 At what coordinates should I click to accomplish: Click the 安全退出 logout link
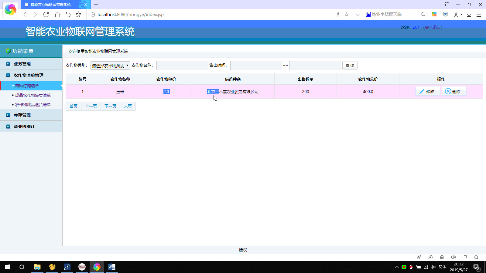point(433,27)
